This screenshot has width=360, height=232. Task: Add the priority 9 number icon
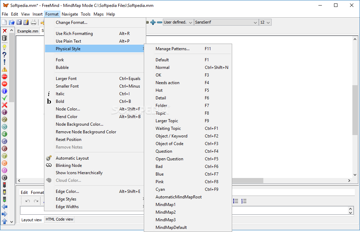coord(5,170)
